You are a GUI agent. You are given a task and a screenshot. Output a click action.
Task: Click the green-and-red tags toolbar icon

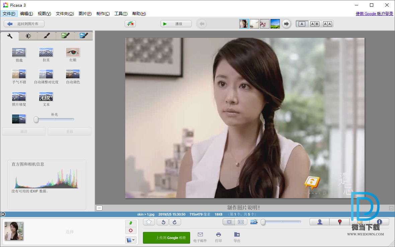(x=130, y=24)
